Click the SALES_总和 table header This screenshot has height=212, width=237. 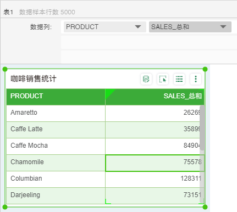pyautogui.click(x=155, y=97)
